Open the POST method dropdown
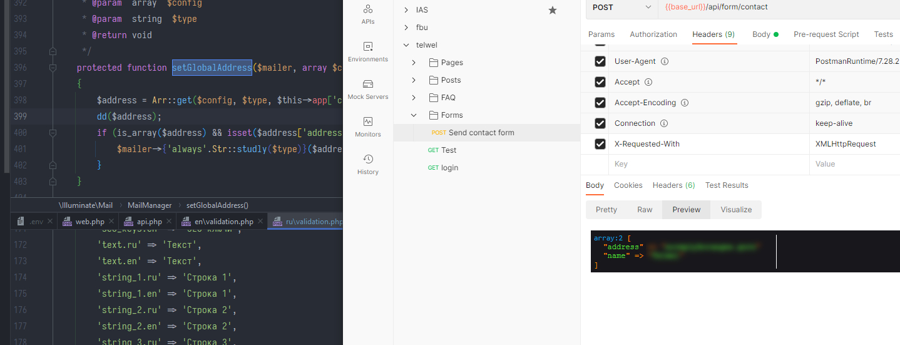The image size is (900, 345). pyautogui.click(x=621, y=8)
